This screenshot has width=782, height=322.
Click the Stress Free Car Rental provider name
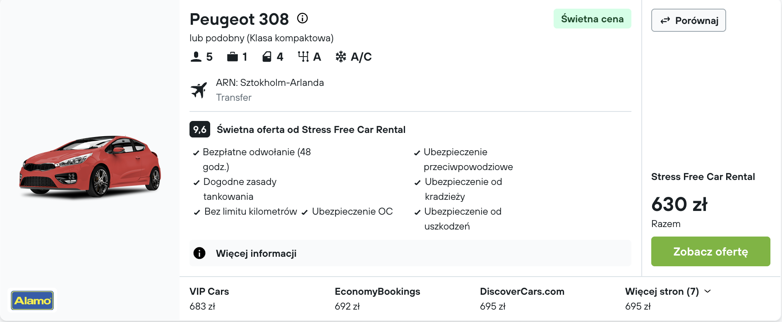(x=703, y=177)
